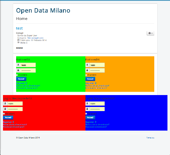Click the user icon in Login MezzepiedeDX
The height and width of the screenshot is (155, 170).
(87, 103)
